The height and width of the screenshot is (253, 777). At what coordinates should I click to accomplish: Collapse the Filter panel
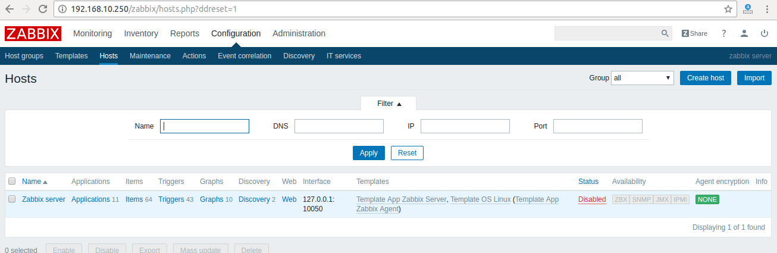389,104
